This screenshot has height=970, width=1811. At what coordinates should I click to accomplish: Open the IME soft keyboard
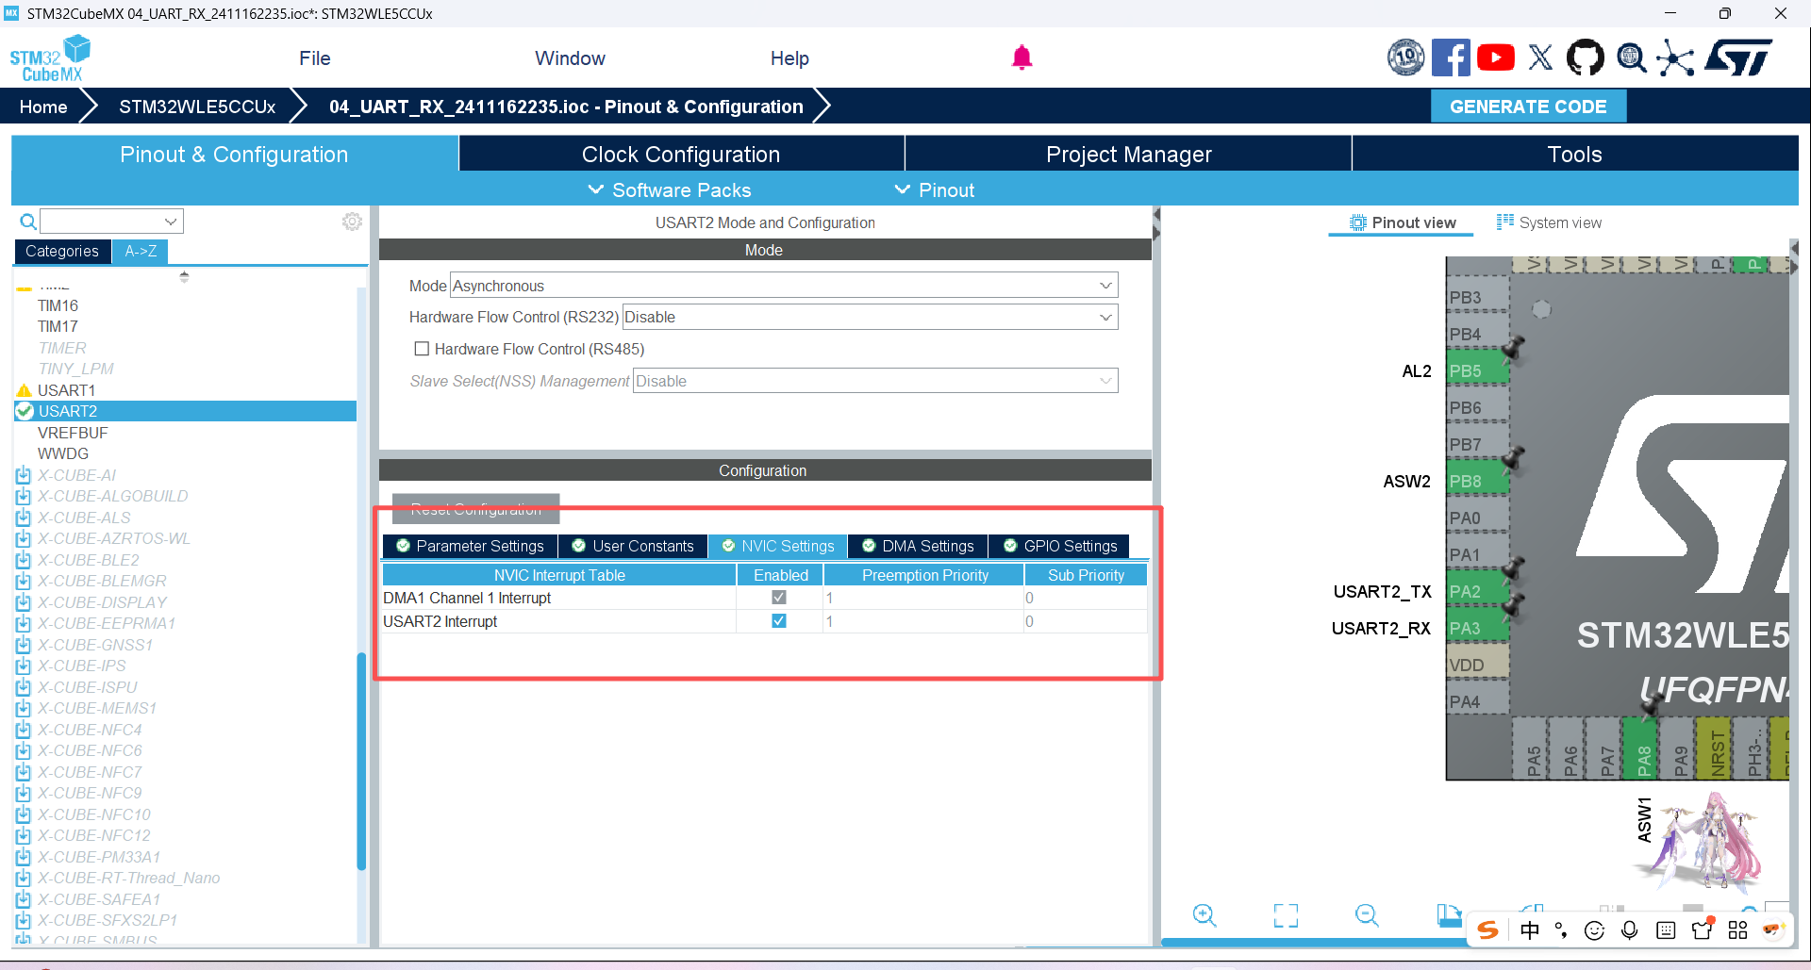click(1666, 930)
